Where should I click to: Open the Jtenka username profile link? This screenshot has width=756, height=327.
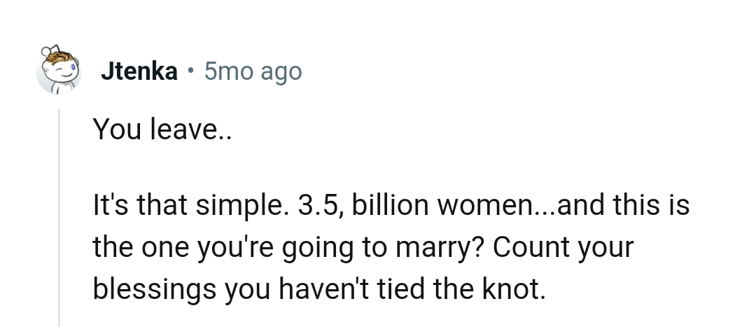(139, 71)
